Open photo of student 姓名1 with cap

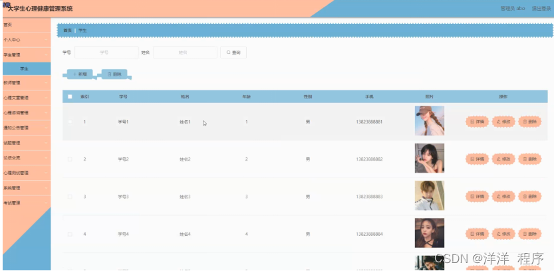[x=429, y=121]
